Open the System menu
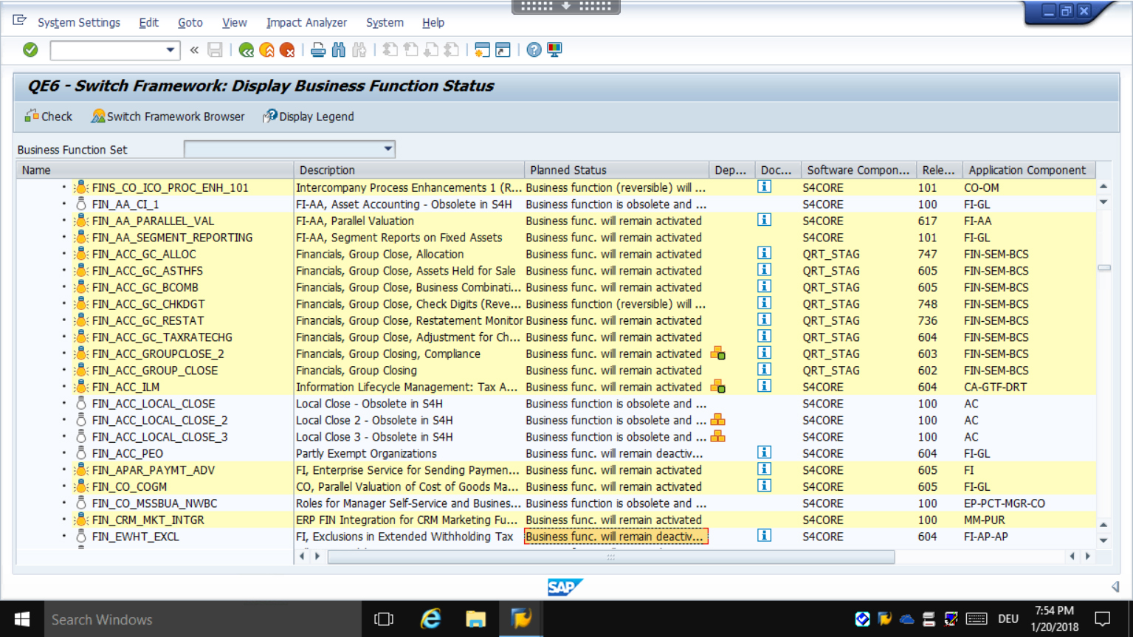1133x637 pixels. point(385,23)
